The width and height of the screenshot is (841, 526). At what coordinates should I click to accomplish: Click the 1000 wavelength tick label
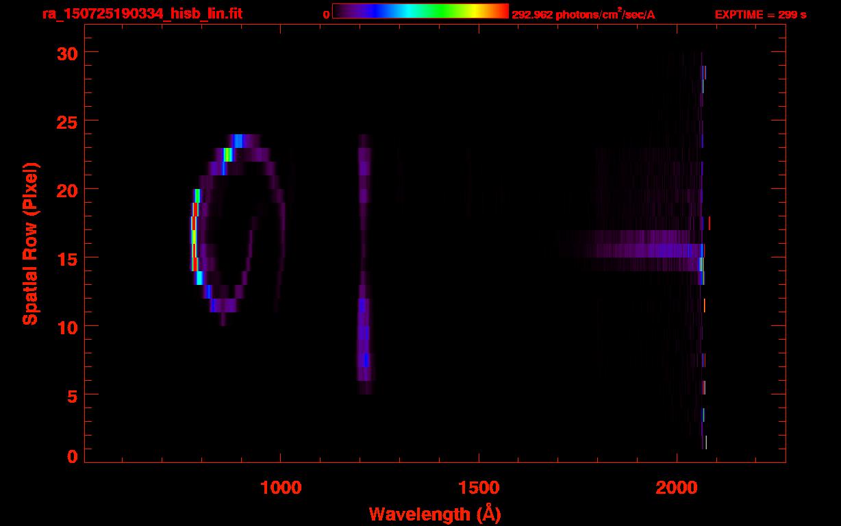[x=281, y=488]
